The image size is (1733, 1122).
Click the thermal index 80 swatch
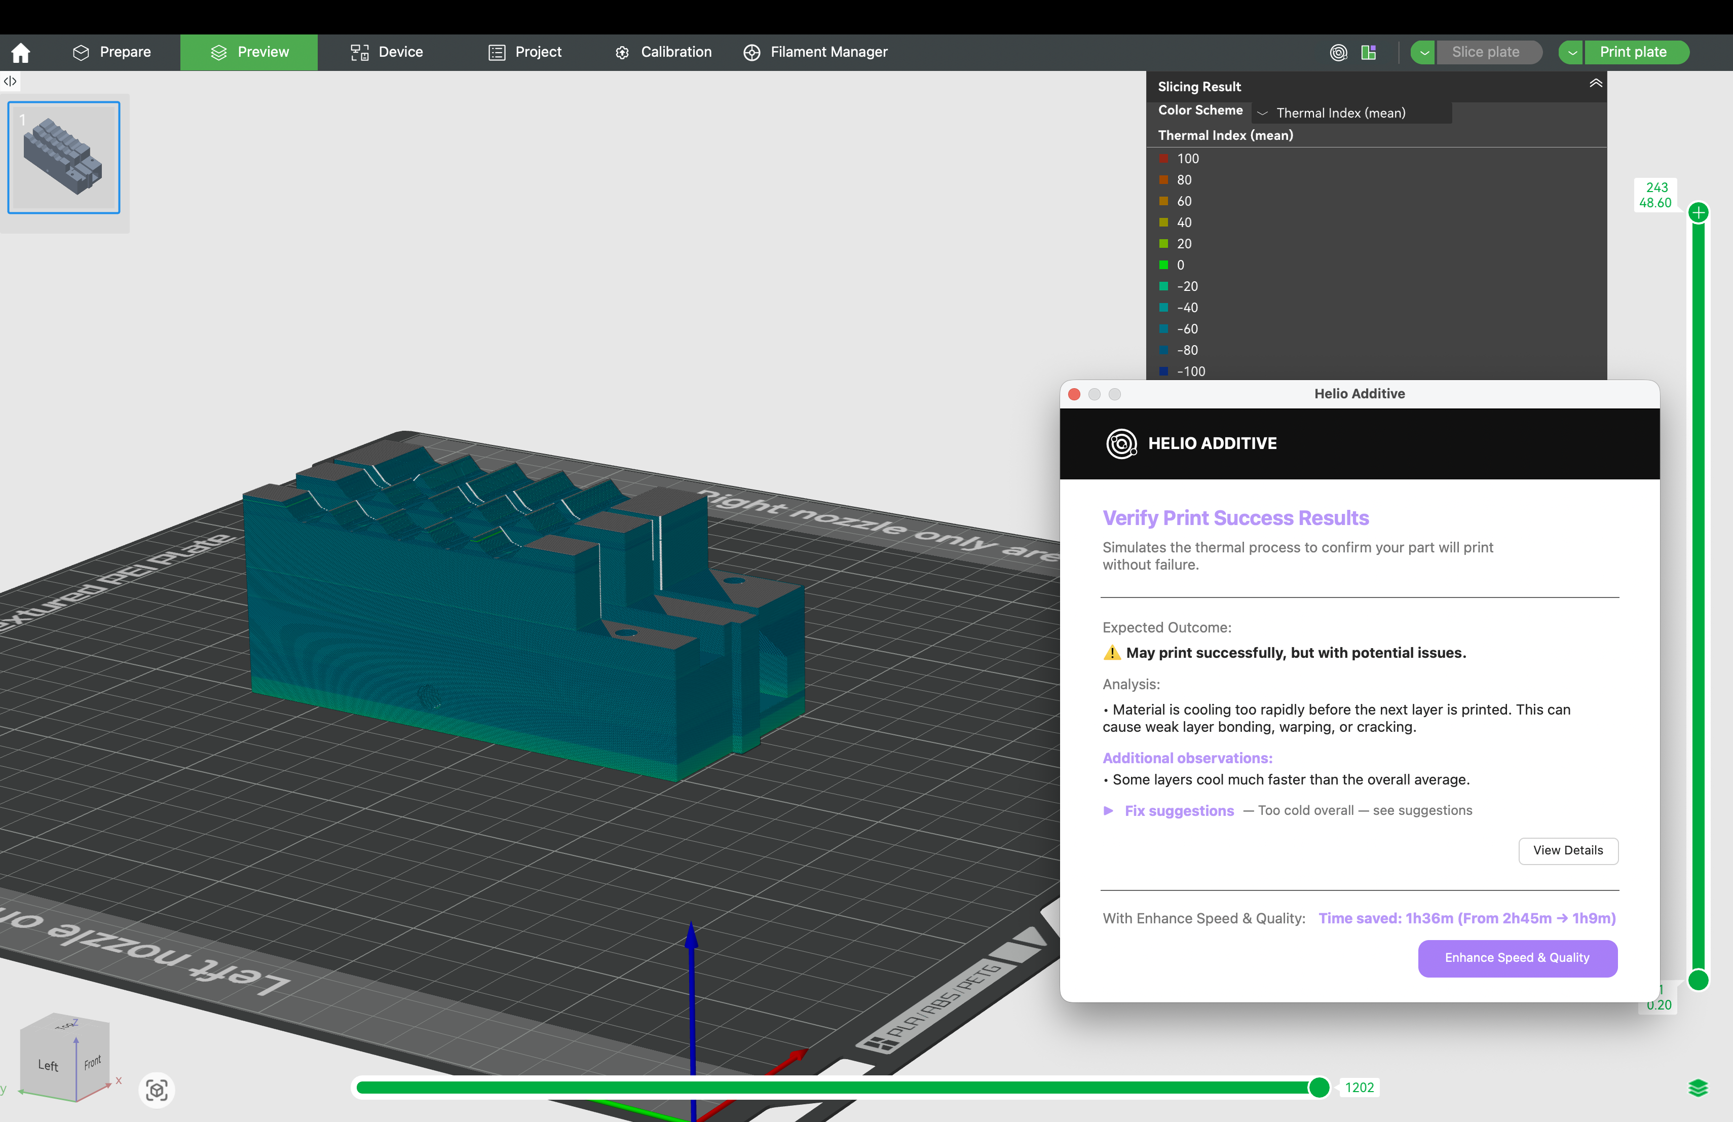pyautogui.click(x=1163, y=180)
